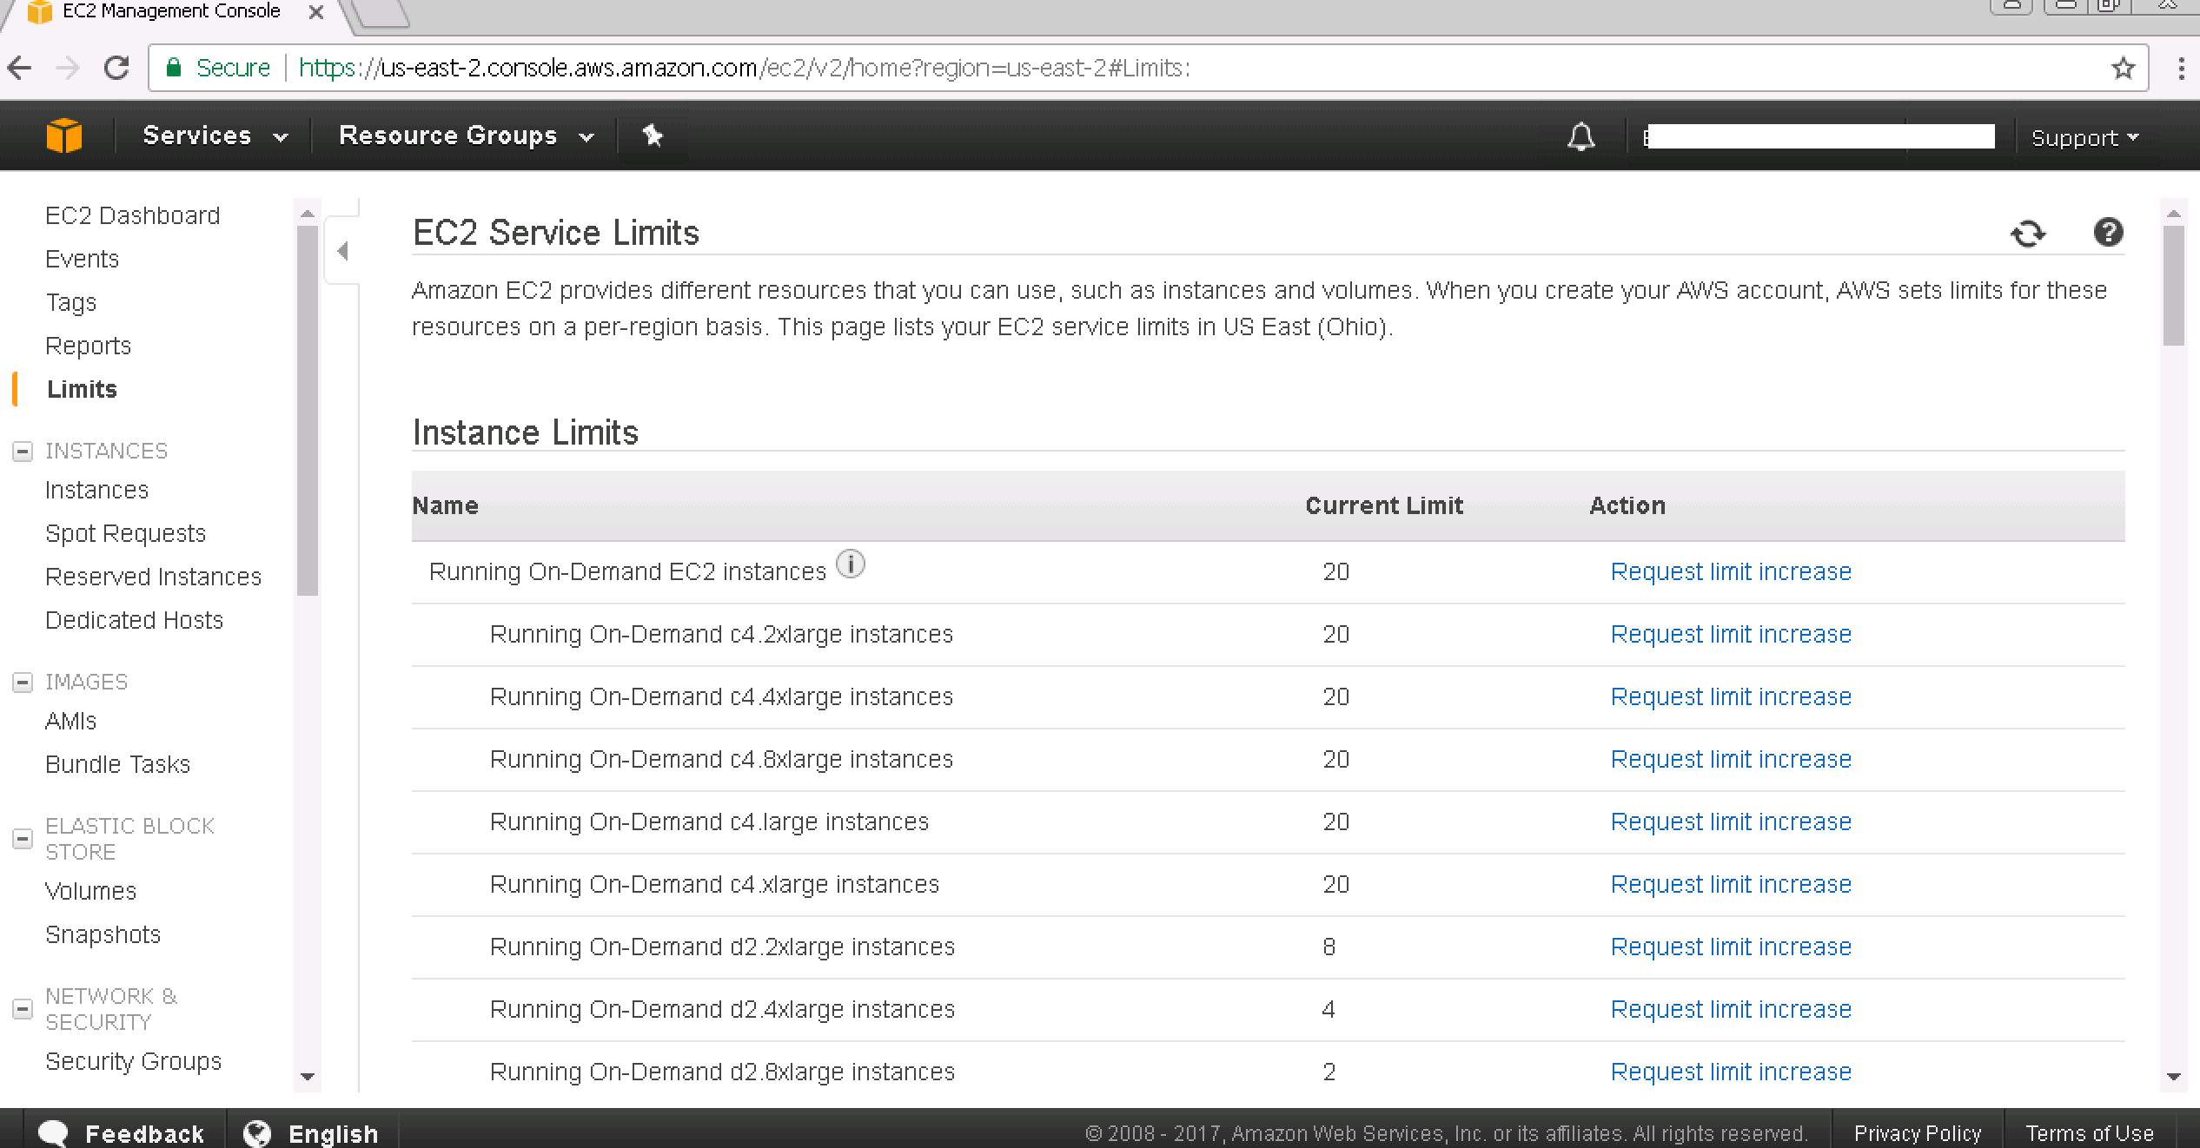Open the Support dropdown menu
The width and height of the screenshot is (2200, 1148).
(2084, 137)
